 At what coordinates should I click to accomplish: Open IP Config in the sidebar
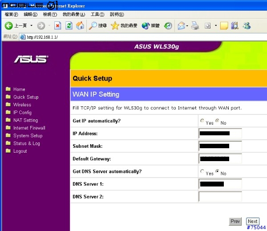(x=23, y=113)
